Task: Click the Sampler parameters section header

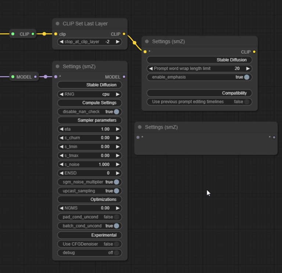Action: coord(90,120)
